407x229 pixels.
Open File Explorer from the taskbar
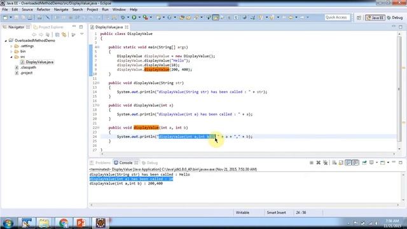point(44,223)
